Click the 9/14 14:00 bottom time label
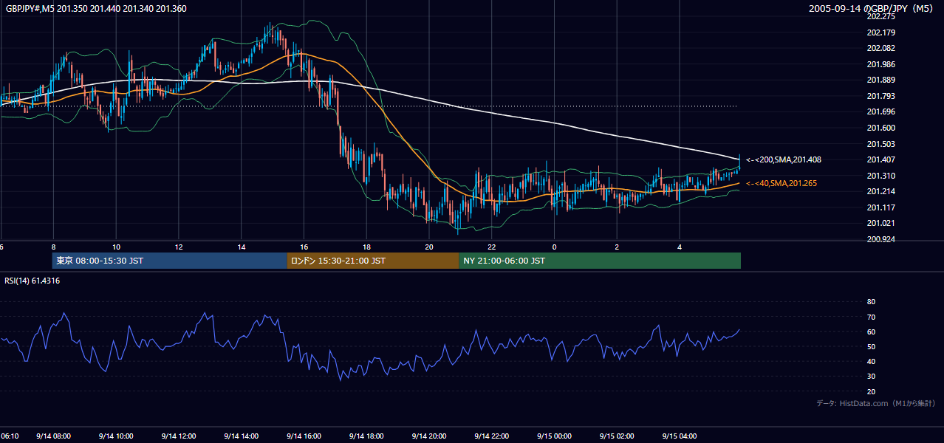 (242, 436)
